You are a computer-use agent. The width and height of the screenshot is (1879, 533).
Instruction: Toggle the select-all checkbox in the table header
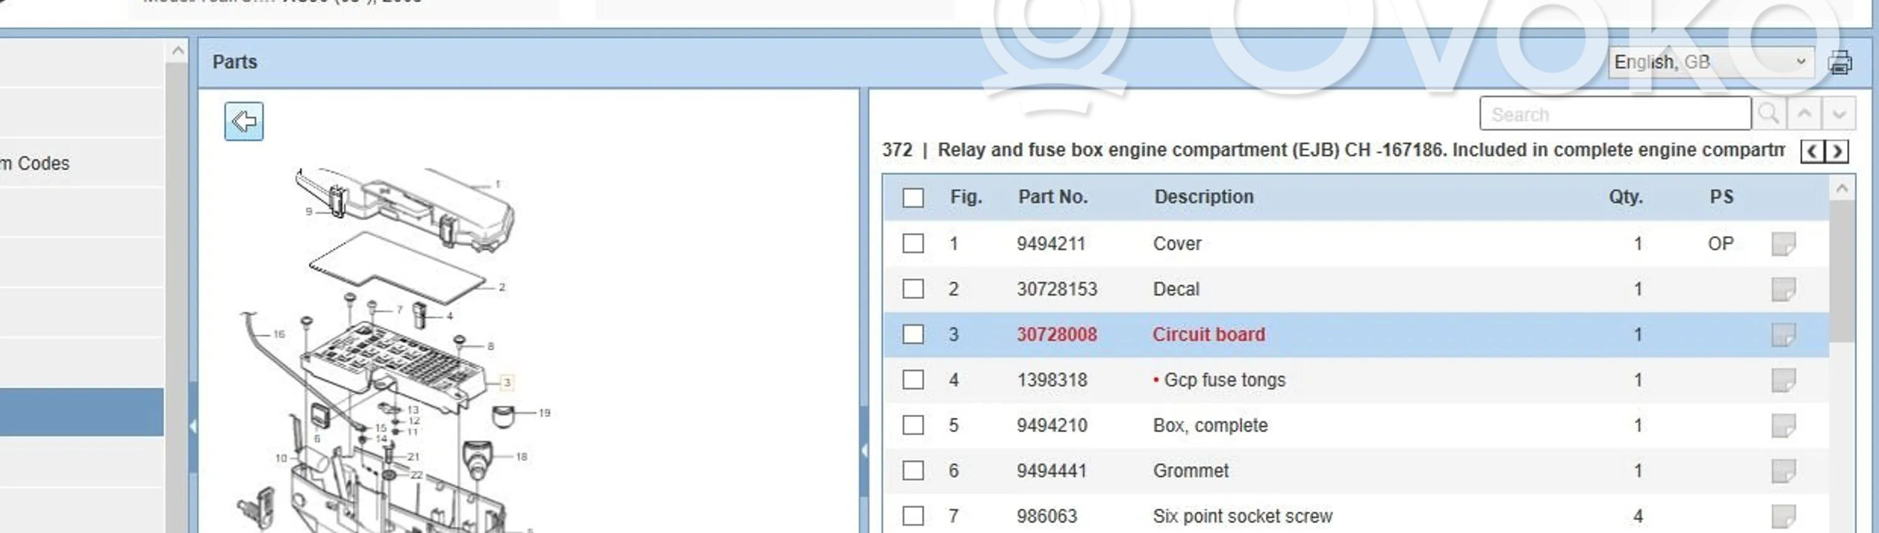pyautogui.click(x=913, y=197)
